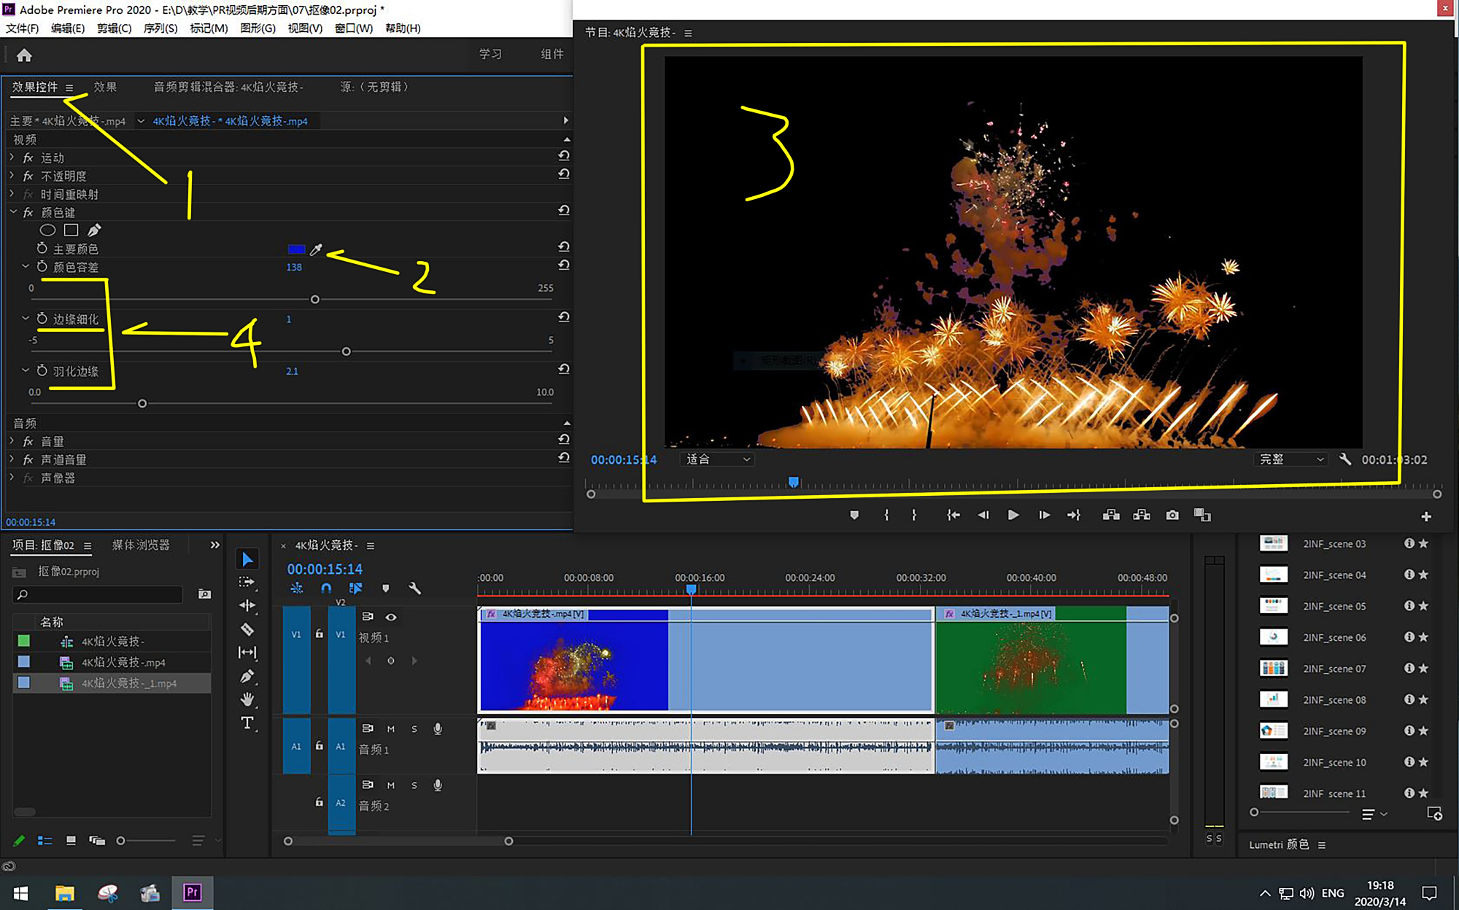1459x910 pixels.
Task: Open the 完整 playback resolution dropdown
Action: 1290,459
